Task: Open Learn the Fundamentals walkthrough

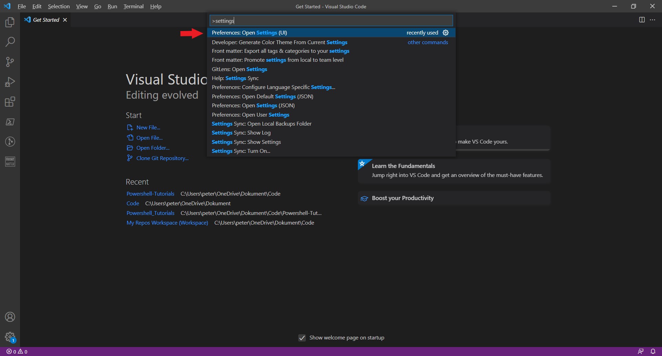Action: 454,171
